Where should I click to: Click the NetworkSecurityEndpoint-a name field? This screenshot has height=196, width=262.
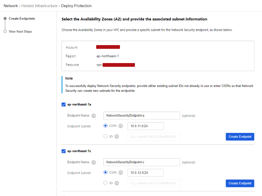point(141,116)
